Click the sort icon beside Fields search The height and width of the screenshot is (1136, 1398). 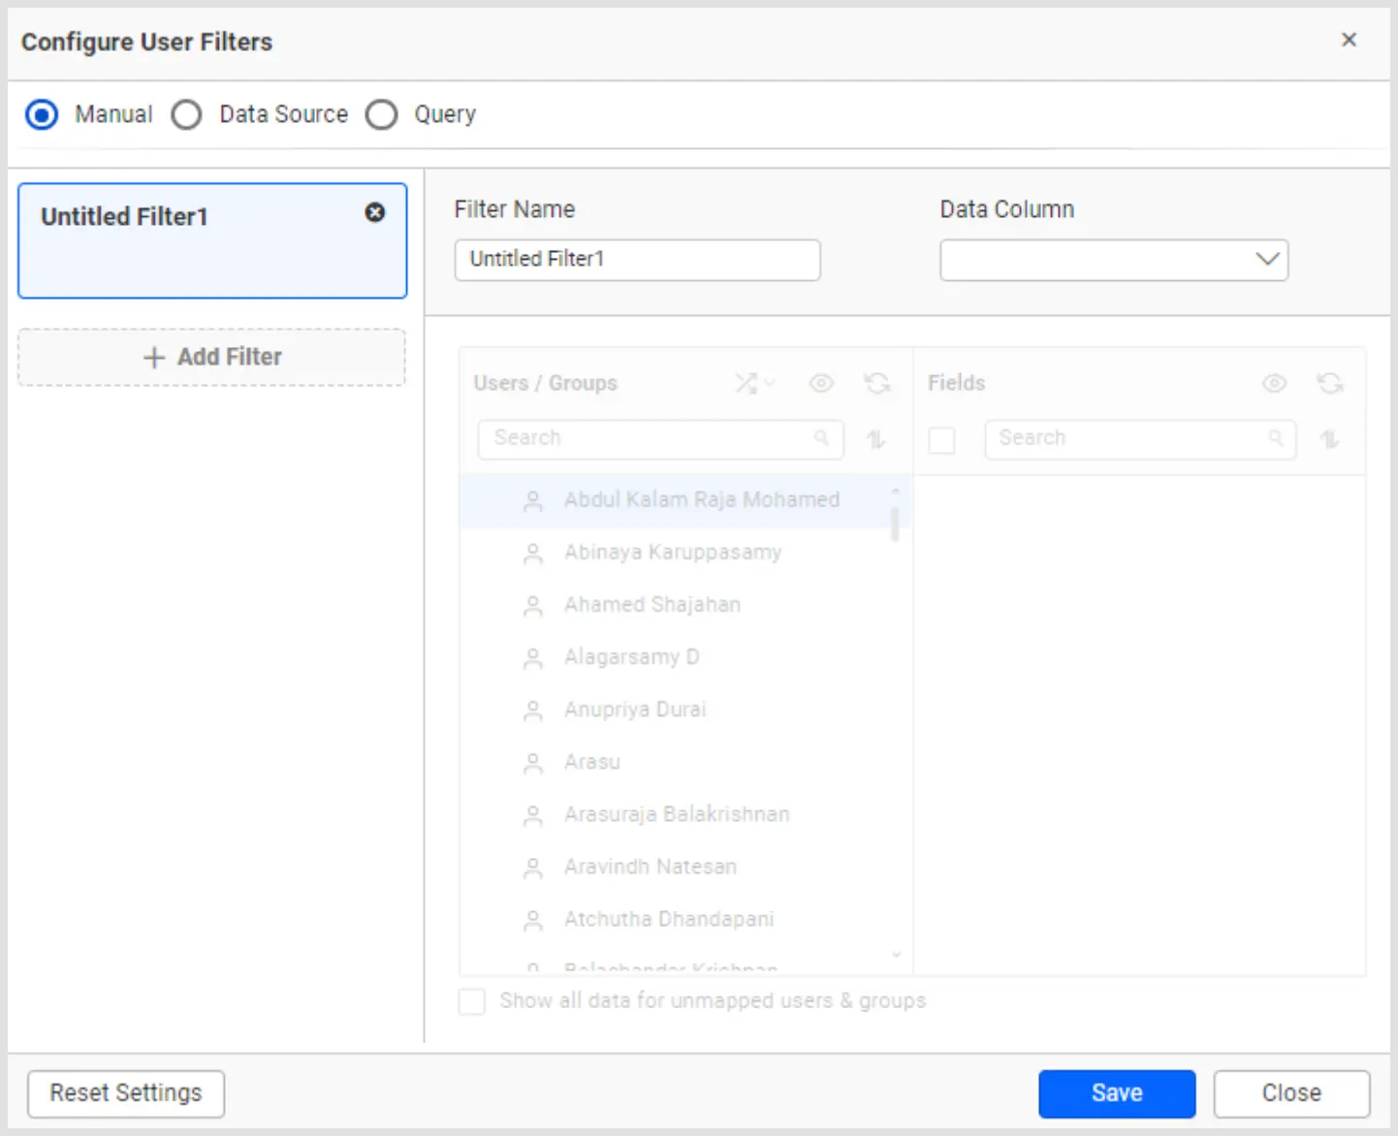point(1329,440)
